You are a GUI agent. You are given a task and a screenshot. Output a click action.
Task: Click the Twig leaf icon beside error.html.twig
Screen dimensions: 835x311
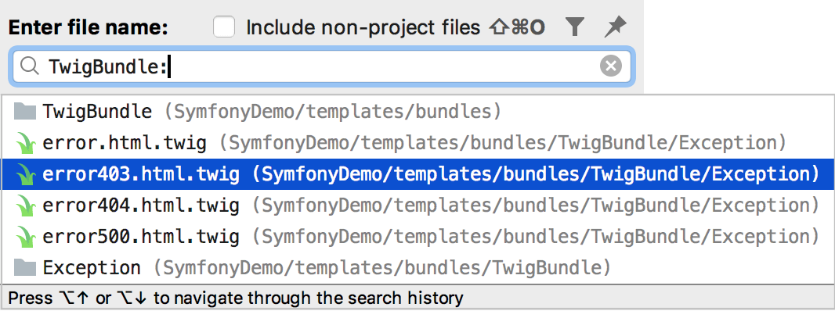25,143
